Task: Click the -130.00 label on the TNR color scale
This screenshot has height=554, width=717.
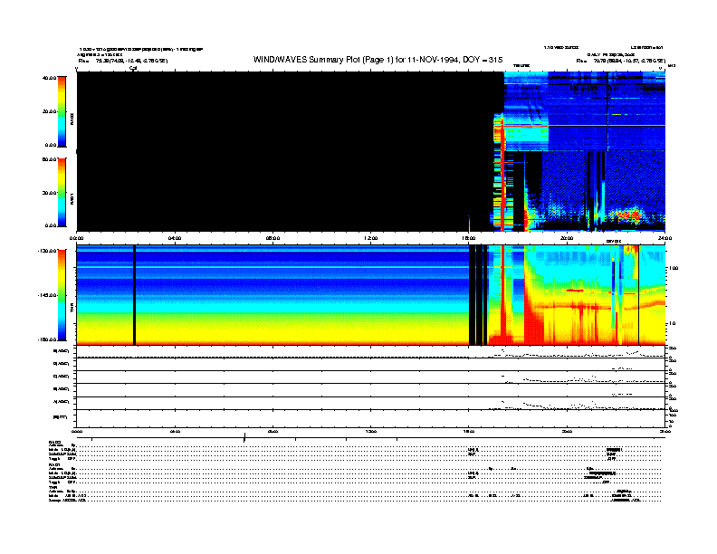Action: (x=47, y=251)
